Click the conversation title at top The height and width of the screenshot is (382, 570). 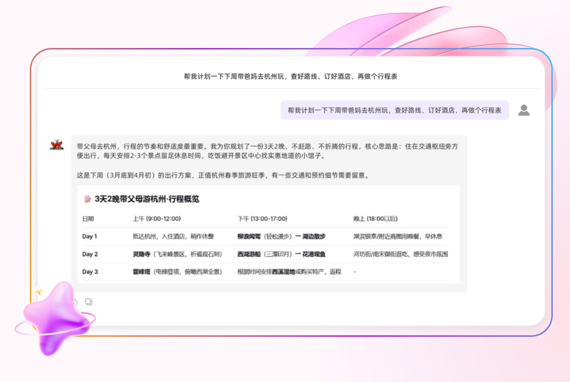(x=291, y=76)
